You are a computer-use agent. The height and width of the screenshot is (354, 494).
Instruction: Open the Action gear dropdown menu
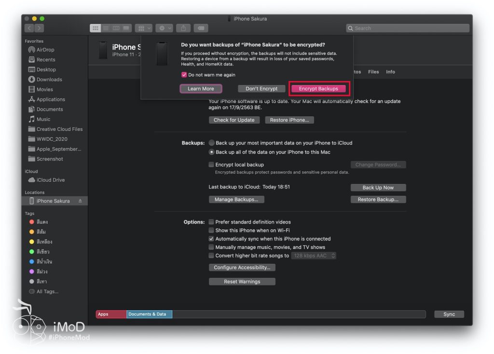point(164,28)
